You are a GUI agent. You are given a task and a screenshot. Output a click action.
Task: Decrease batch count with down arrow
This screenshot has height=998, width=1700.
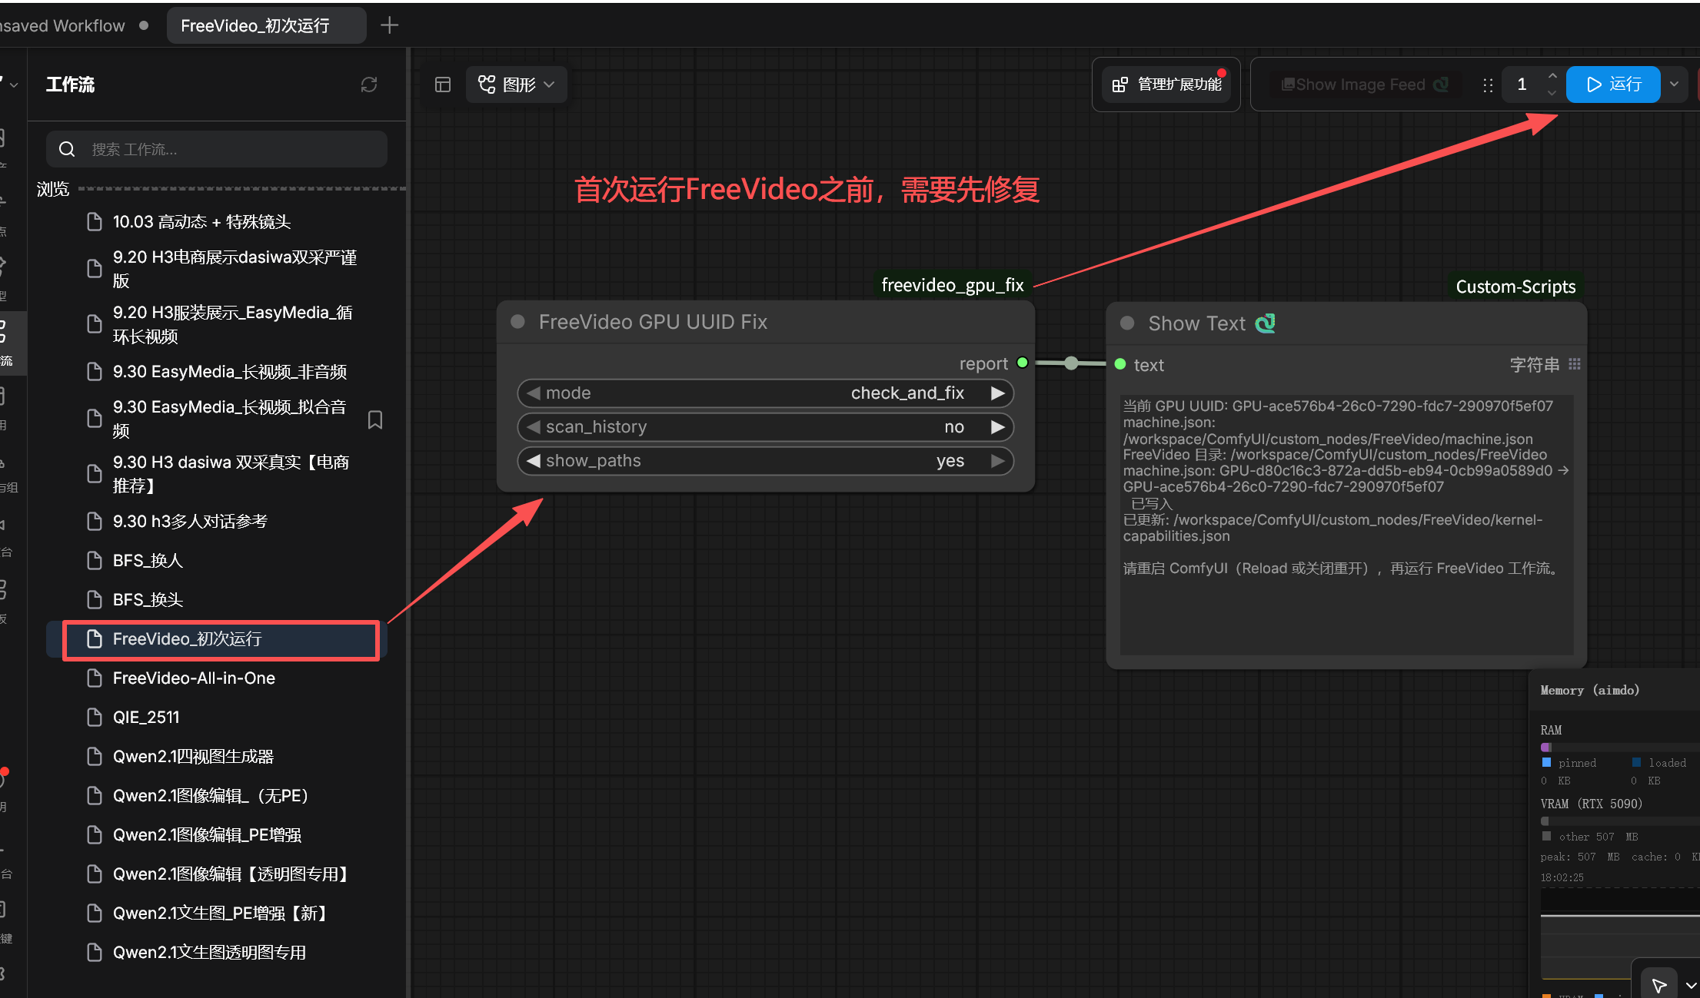coord(1552,93)
